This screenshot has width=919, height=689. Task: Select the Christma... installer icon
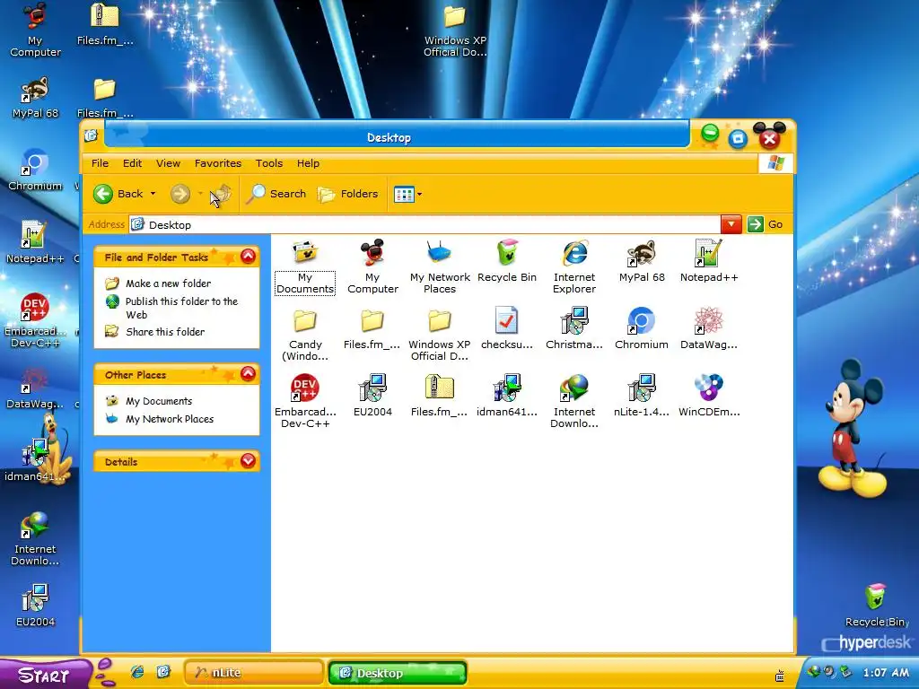pyautogui.click(x=574, y=320)
